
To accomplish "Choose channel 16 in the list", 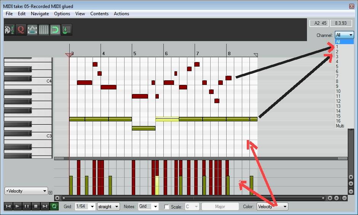I will click(344, 121).
